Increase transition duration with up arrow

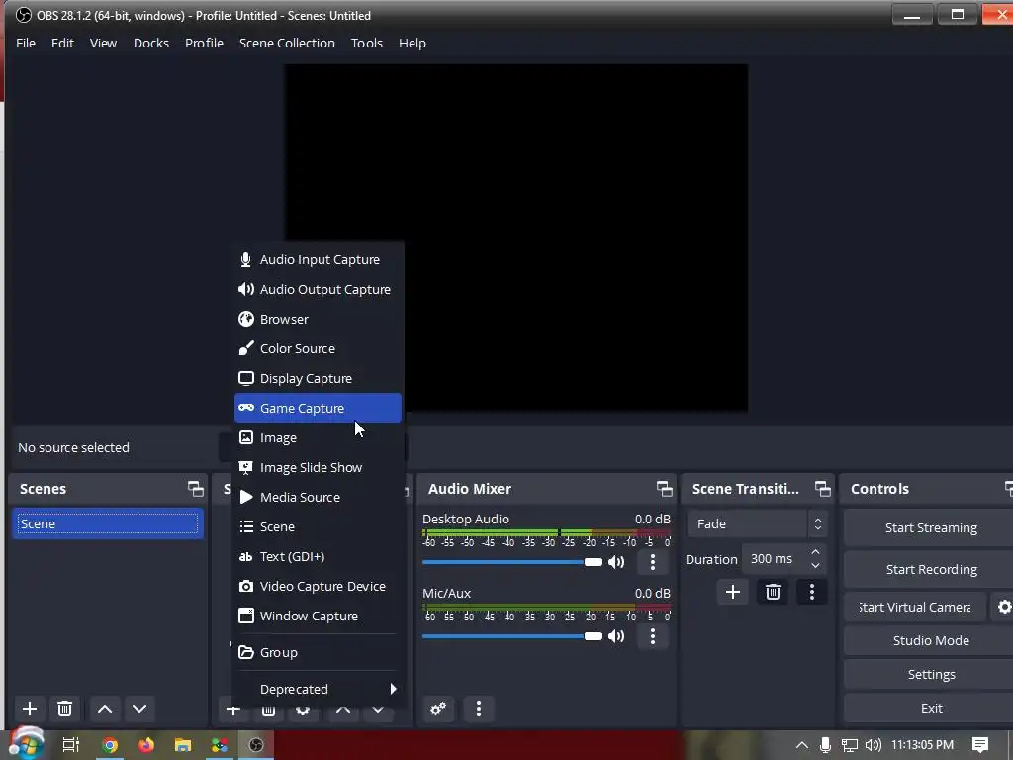click(x=816, y=552)
